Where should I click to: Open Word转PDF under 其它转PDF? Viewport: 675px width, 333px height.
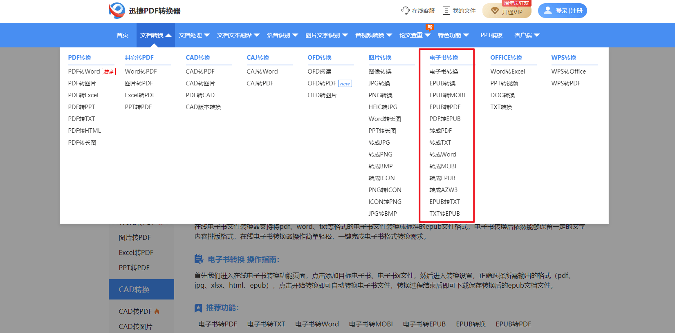point(141,72)
